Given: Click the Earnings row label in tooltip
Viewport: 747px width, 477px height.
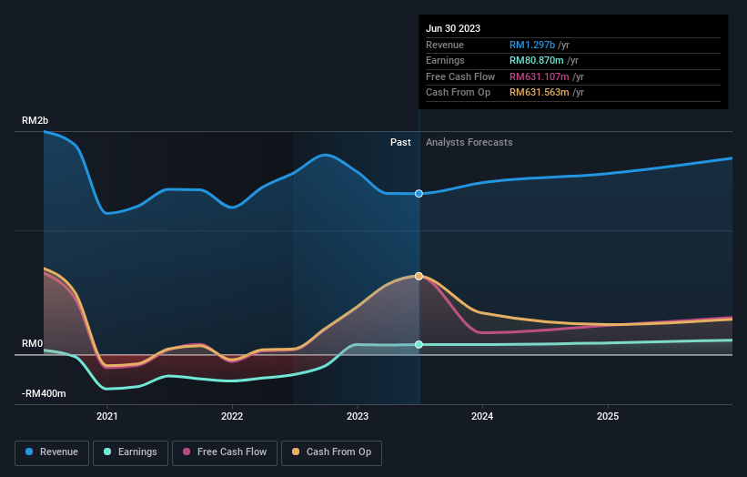Looking at the screenshot, I should pos(445,60).
